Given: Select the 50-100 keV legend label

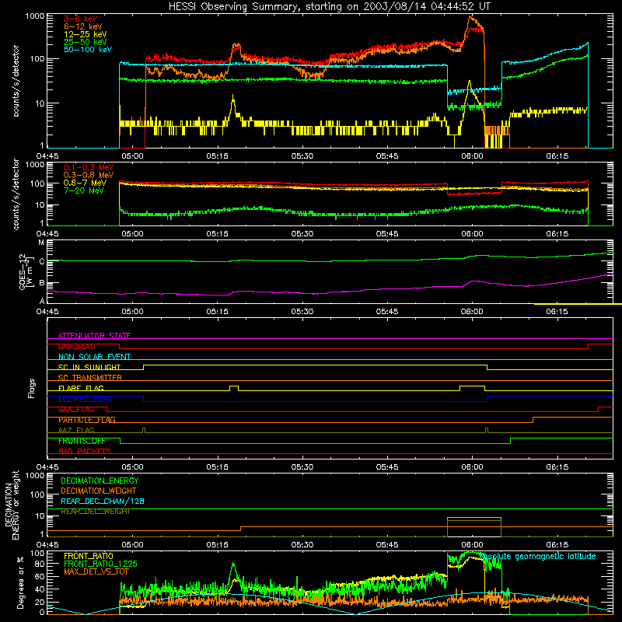Looking at the screenshot, I should point(88,50).
